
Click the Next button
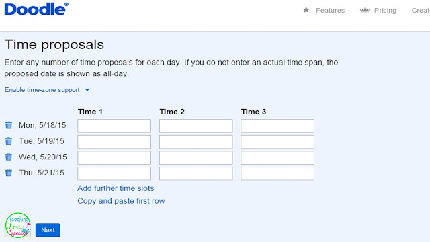48,230
